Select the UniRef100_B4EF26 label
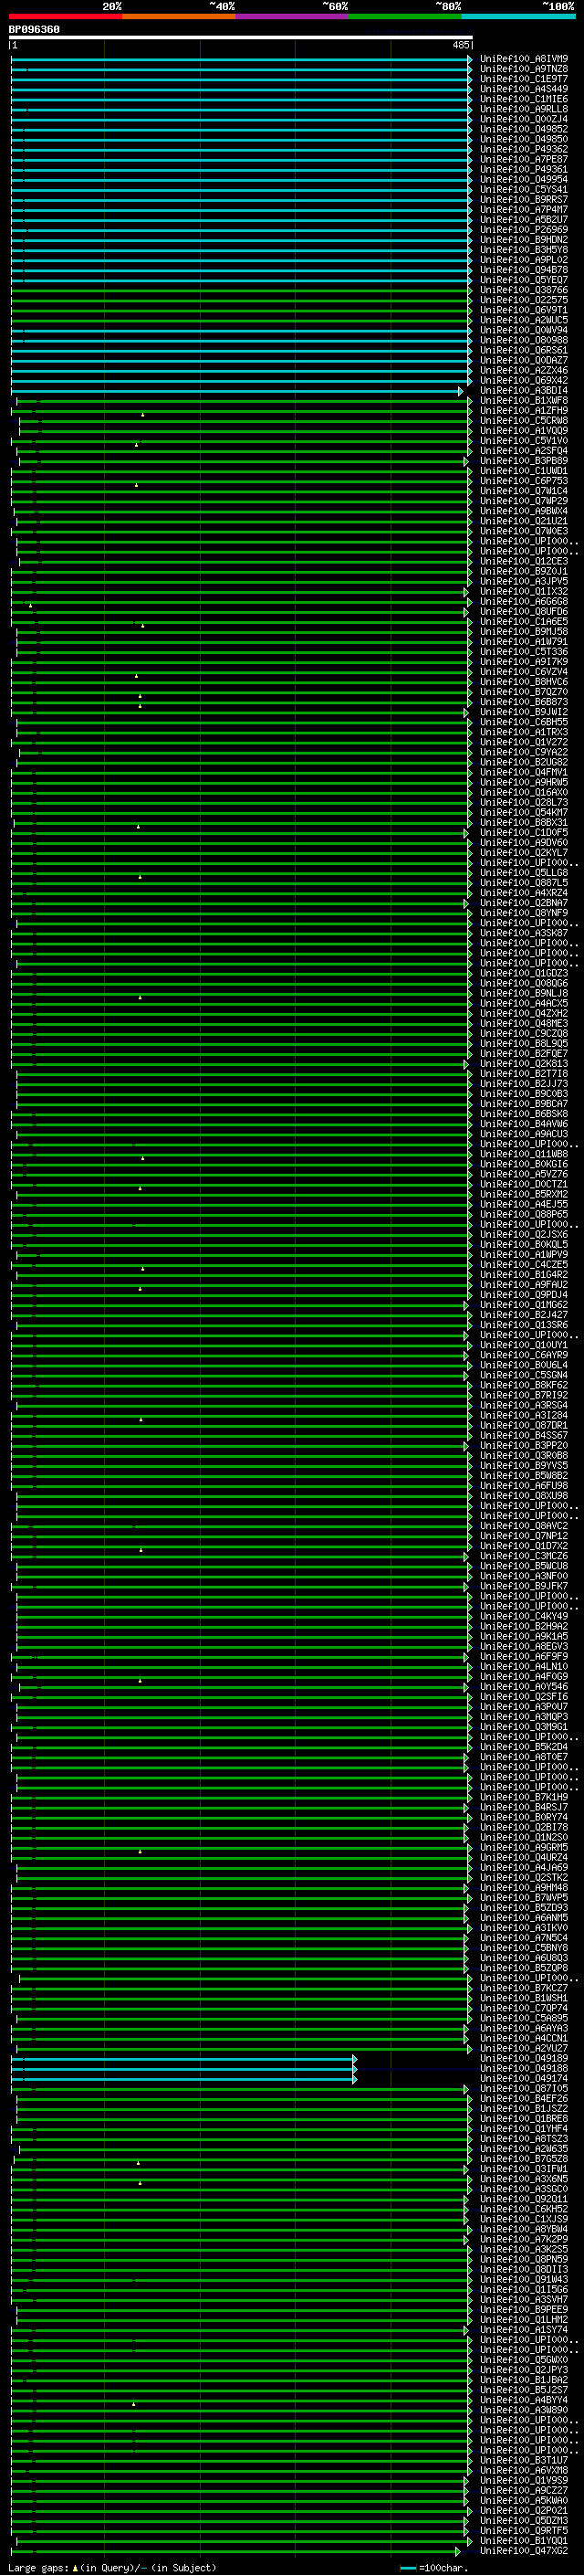Viewport: 584px width, 2575px height. 524,2098
